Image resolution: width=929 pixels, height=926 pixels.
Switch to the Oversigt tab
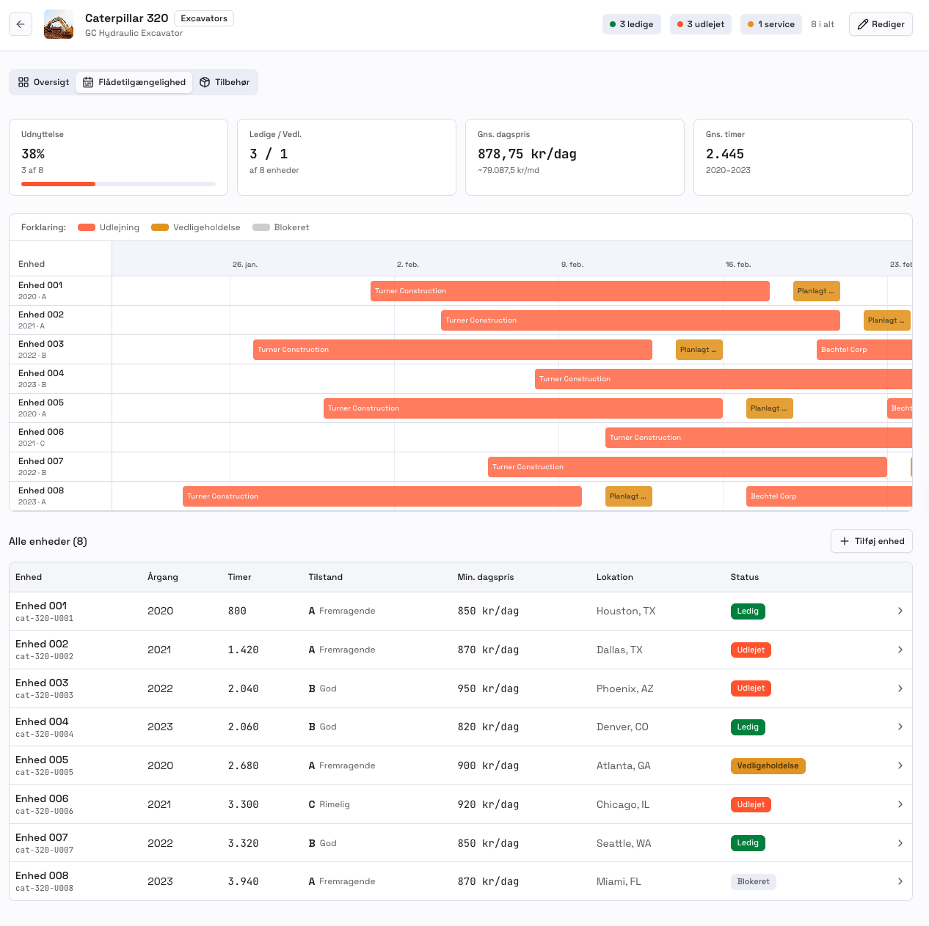pyautogui.click(x=44, y=82)
